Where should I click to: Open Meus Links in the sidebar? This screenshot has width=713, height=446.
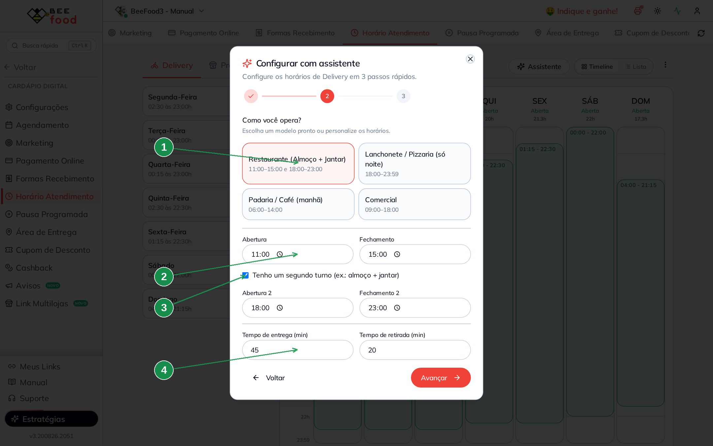pyautogui.click(x=34, y=367)
